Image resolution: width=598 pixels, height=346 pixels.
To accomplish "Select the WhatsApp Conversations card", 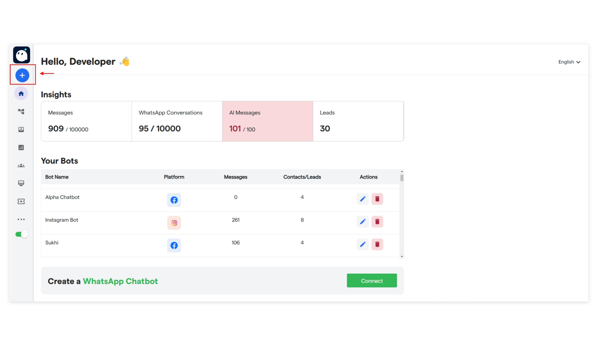I will [177, 121].
